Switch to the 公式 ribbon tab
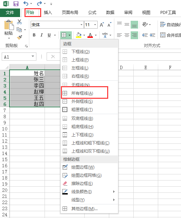Image resolution: width=181 pixels, height=218 pixels. click(92, 13)
